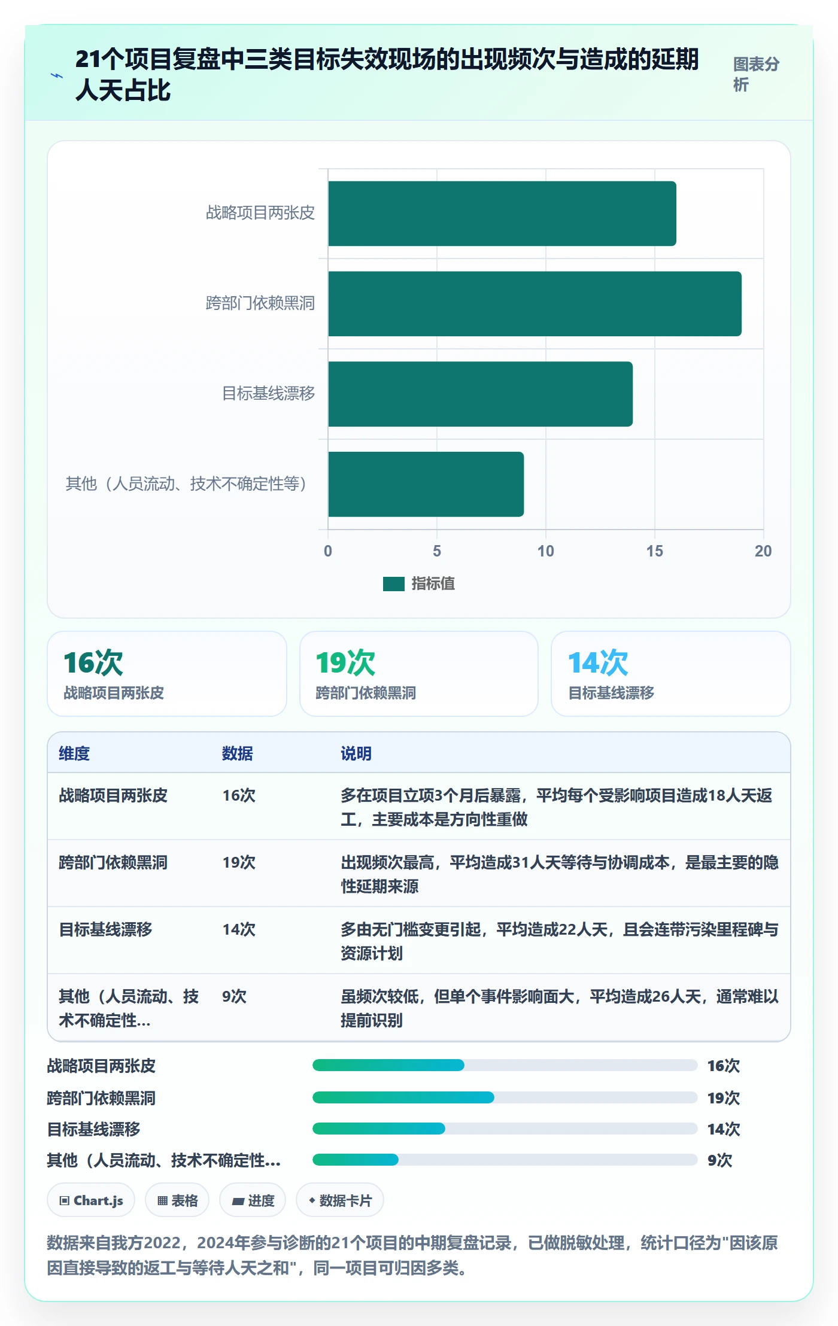Click the 维度 column header

74,753
